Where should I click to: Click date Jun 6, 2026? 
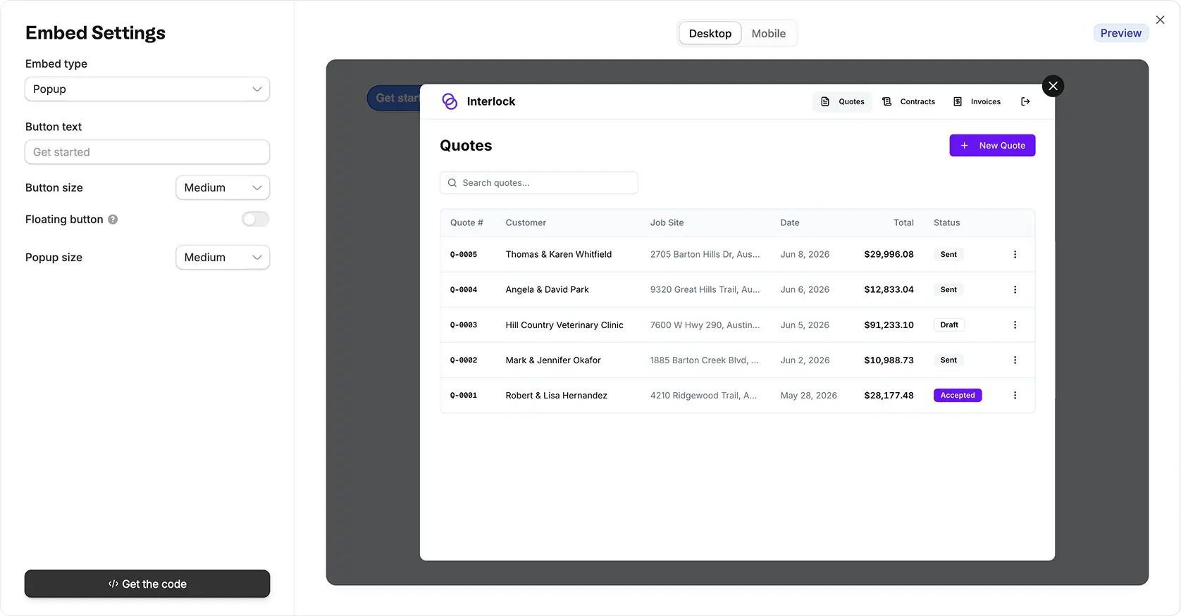point(805,289)
